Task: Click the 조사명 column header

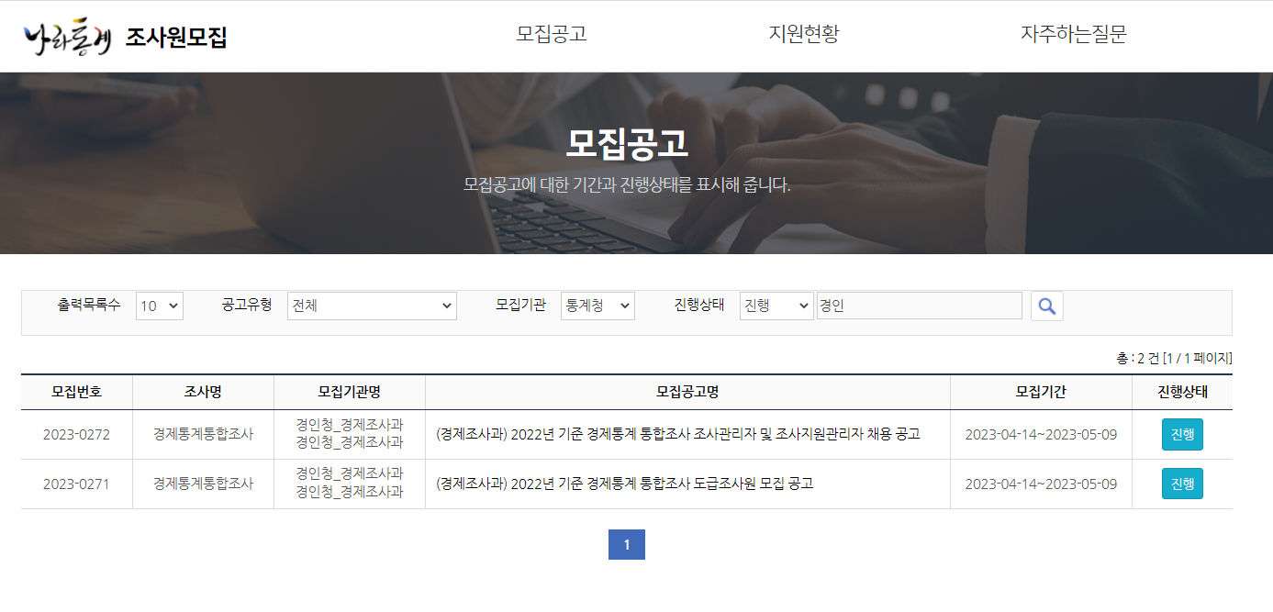Action: point(203,392)
